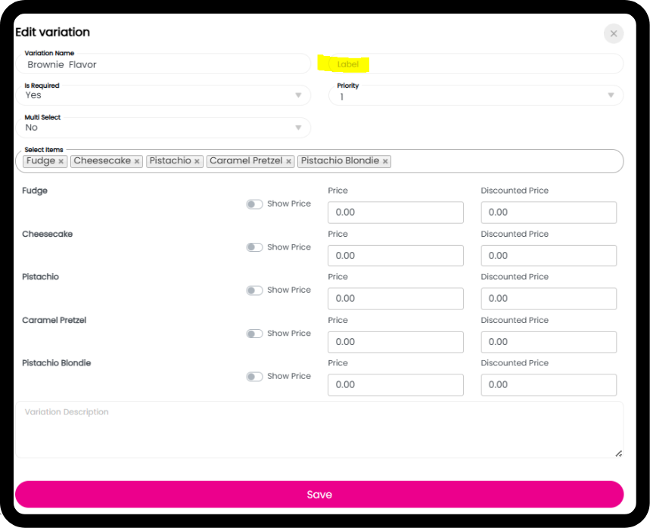Remove the Pistachio tag from Select Items
Viewport: 650px width, 528px height.
coord(197,161)
